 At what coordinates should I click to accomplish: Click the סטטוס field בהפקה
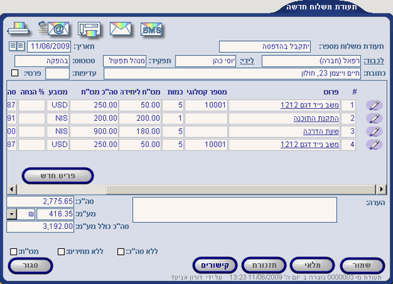tap(42, 61)
